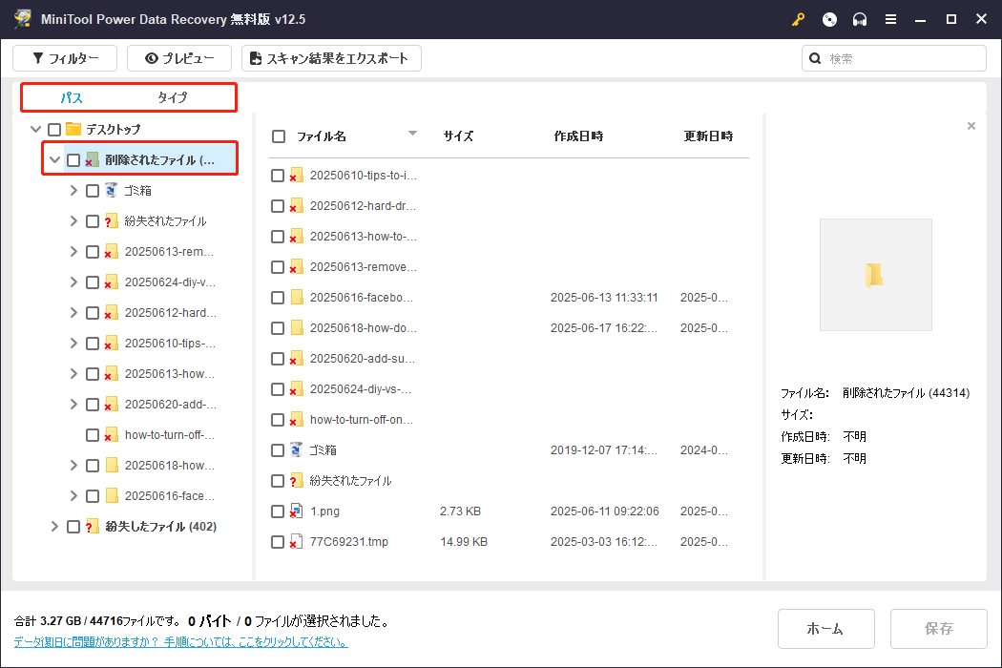Click the 20250616-facebo... folder icon in list
This screenshot has width=1002, height=668.
coord(297,297)
